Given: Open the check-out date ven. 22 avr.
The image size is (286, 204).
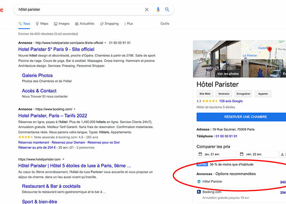Looking at the screenshot, I should coord(257,154).
